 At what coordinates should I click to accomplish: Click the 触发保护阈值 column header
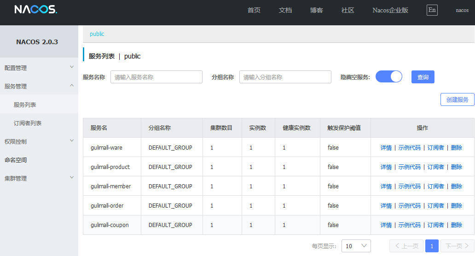[x=344, y=128]
